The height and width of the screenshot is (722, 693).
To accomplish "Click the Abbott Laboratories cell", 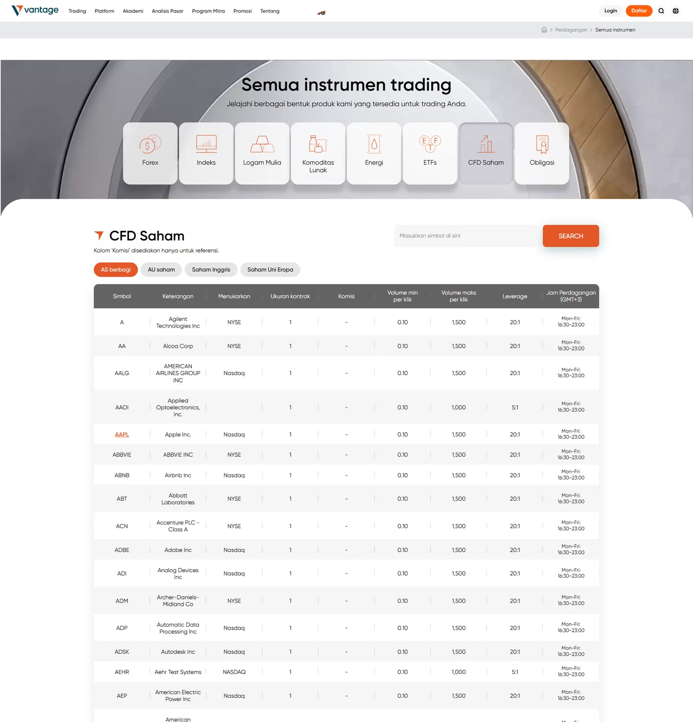I will 178,499.
